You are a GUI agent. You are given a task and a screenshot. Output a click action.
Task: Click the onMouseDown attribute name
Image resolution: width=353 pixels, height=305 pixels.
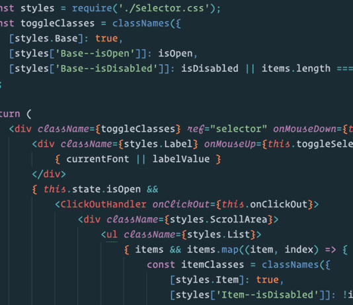point(305,129)
